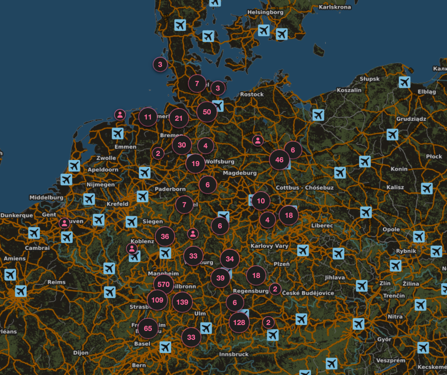Click the 30 cluster below Bremen
447x375 pixels.
(x=182, y=145)
